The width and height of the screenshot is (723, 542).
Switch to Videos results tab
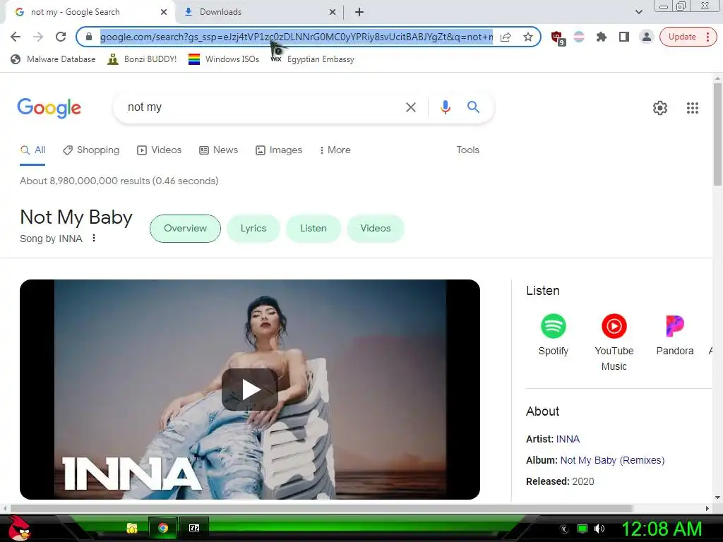[x=159, y=150]
